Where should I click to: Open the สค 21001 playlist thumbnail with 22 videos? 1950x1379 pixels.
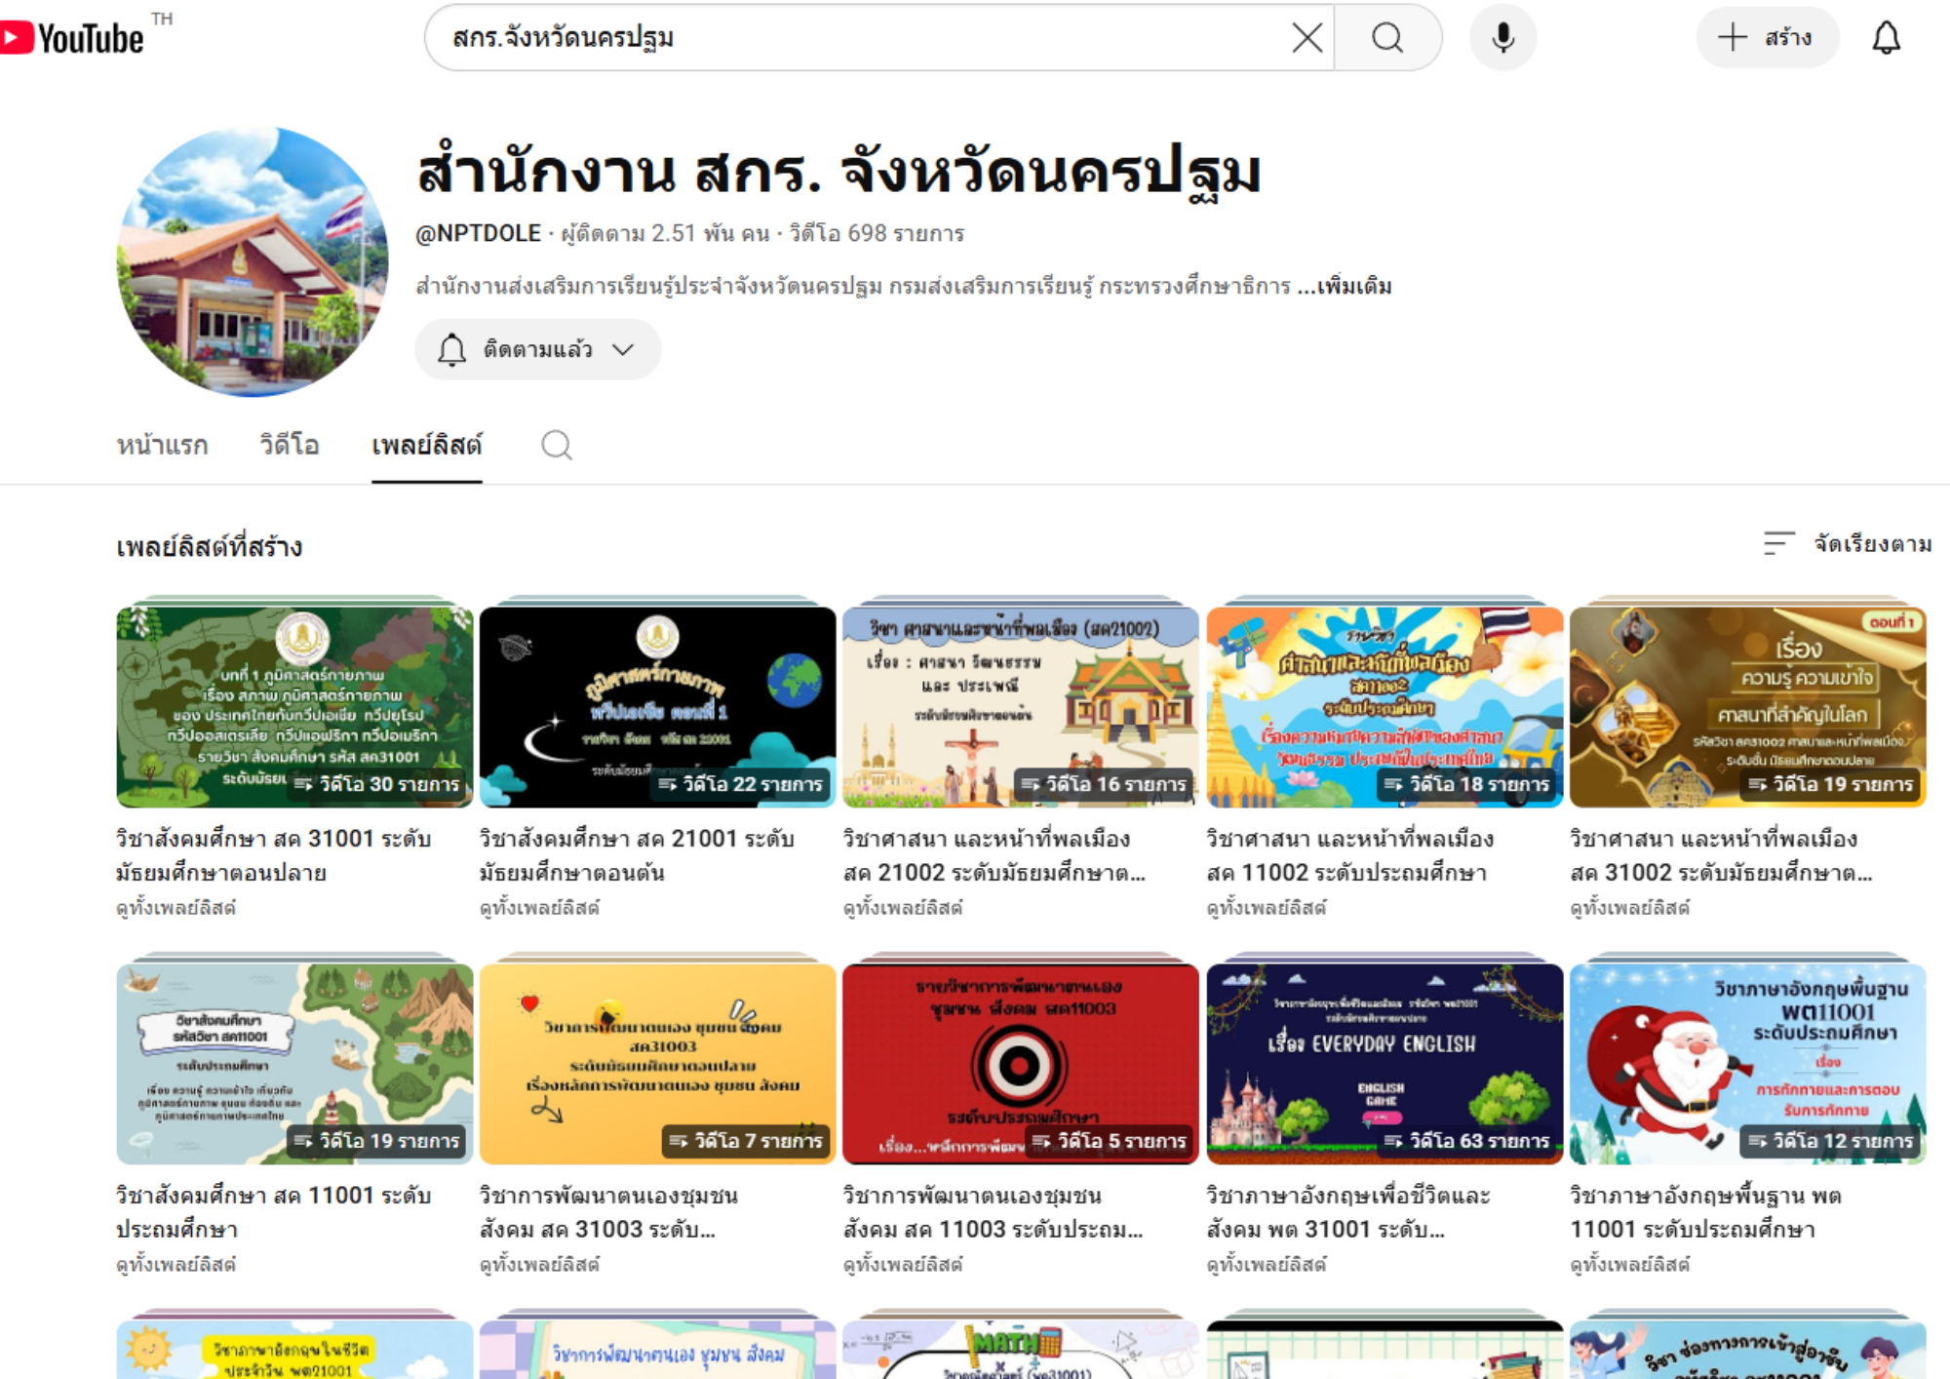[657, 707]
